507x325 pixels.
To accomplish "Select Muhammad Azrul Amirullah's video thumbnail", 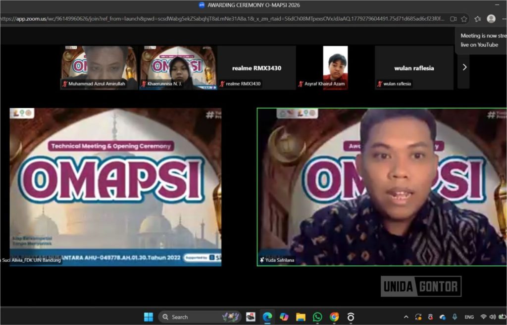I will point(99,67).
